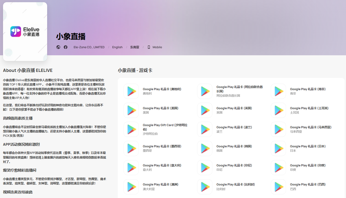Click Google Play icon beside 礼品卡 (美国)
This screenshot has height=198, width=346.
[131, 110]
